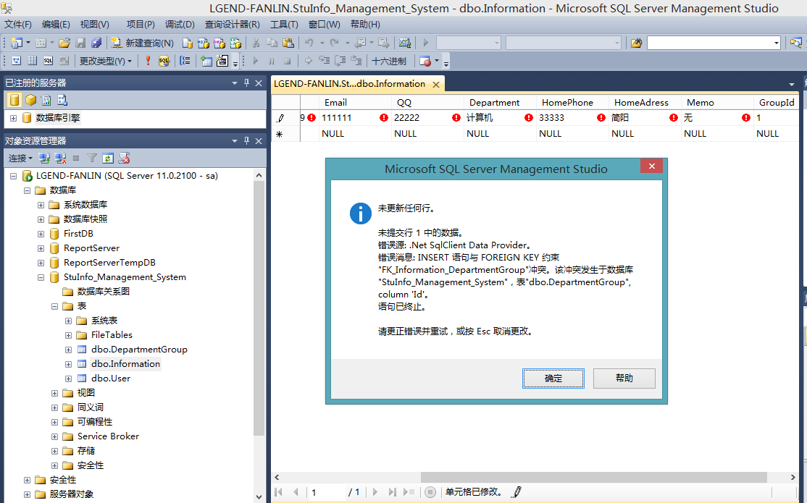Click the Verify SQL Syntax icon
The width and height of the screenshot is (807, 503).
(164, 61)
